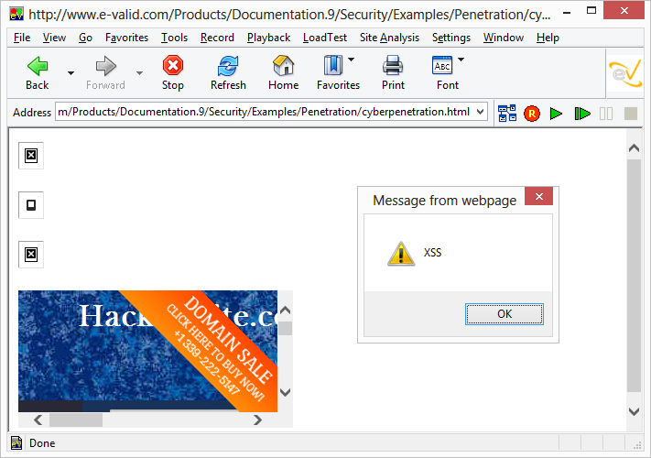Click the single-step playback icon
Screen dimensions: 651x458
[x=582, y=114]
